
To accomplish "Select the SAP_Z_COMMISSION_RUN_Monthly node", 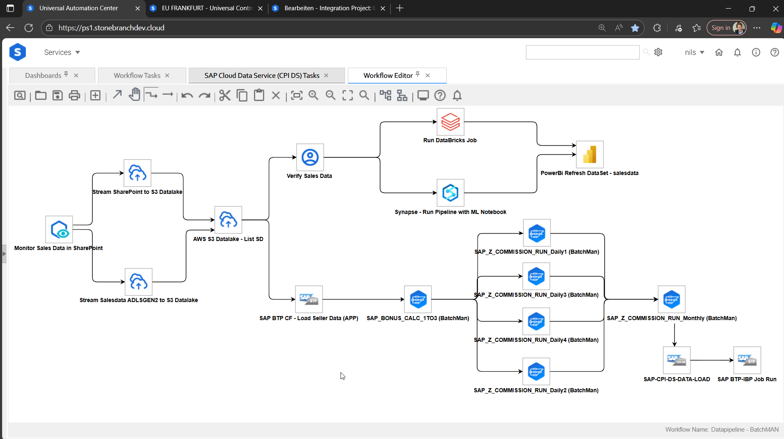I will tap(672, 299).
